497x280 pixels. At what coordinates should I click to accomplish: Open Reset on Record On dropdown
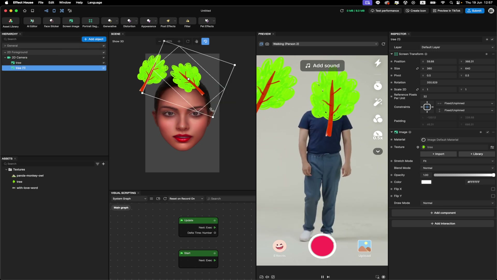pos(186,199)
